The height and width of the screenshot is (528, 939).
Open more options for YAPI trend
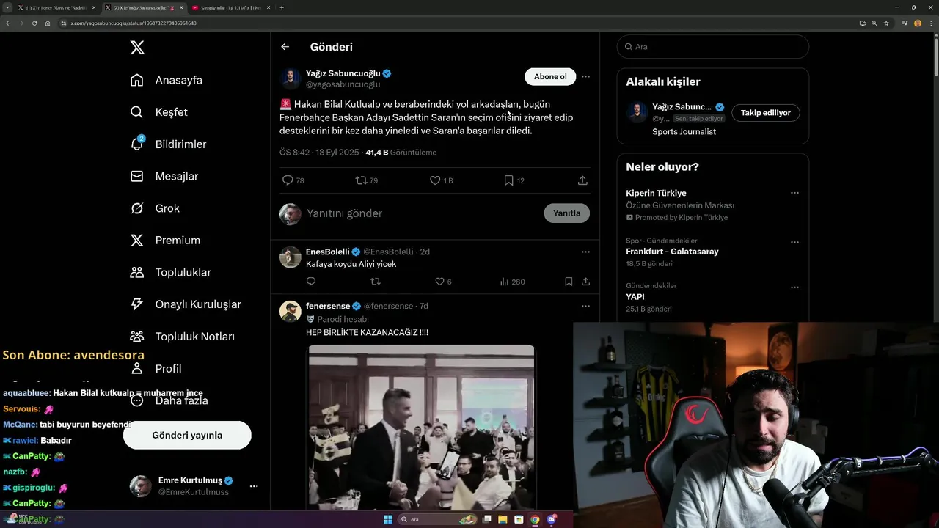[x=794, y=287]
